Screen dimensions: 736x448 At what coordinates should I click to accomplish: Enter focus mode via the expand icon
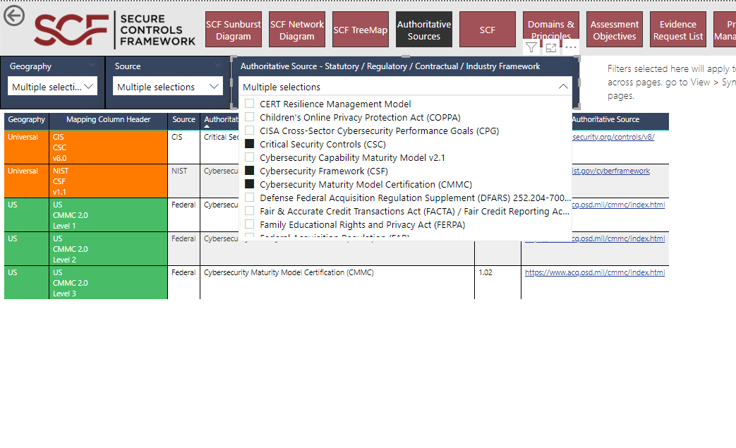pos(551,47)
